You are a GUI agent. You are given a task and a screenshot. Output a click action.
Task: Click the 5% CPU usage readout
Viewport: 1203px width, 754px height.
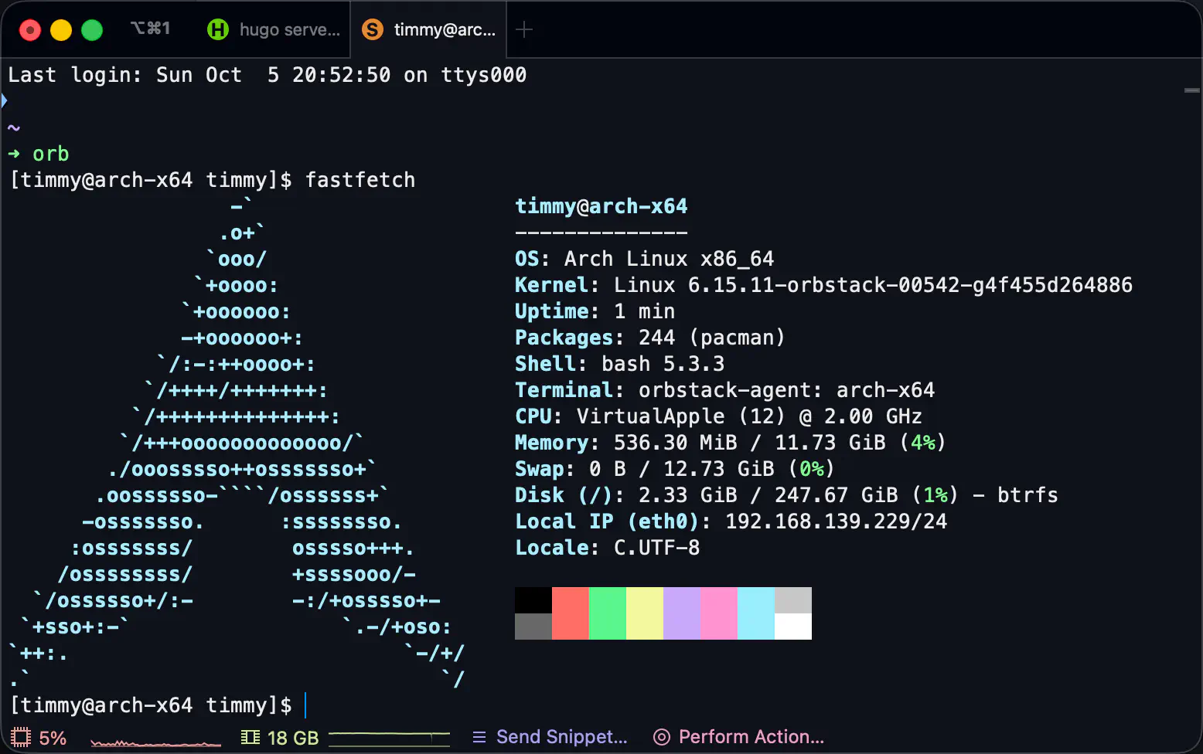point(53,738)
